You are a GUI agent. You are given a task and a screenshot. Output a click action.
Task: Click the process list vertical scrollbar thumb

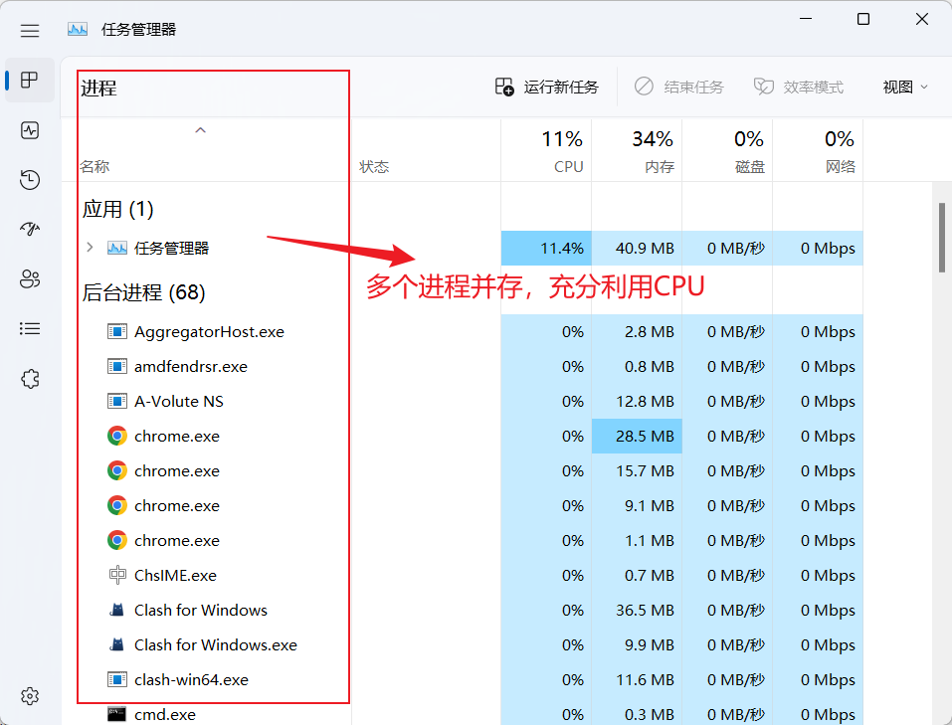pos(942,238)
